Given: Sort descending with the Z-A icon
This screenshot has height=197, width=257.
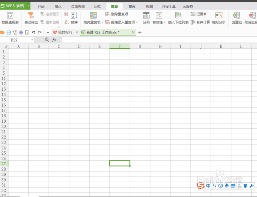Looking at the screenshot, I should [66, 22].
